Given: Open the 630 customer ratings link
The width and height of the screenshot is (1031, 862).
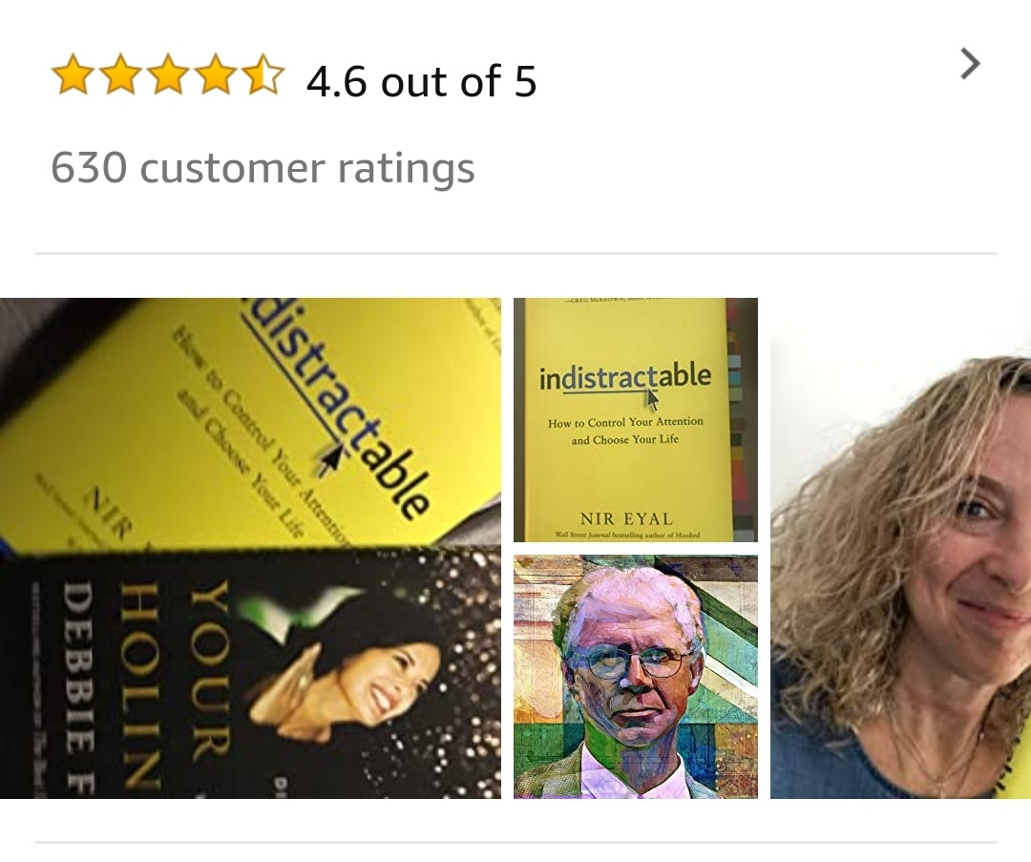Looking at the screenshot, I should tap(263, 168).
